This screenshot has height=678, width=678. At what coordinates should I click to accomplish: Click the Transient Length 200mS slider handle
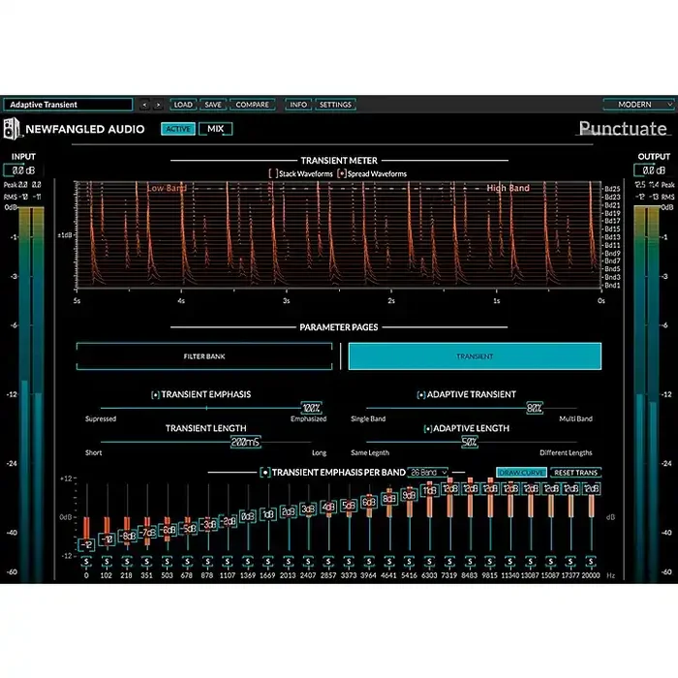click(246, 442)
